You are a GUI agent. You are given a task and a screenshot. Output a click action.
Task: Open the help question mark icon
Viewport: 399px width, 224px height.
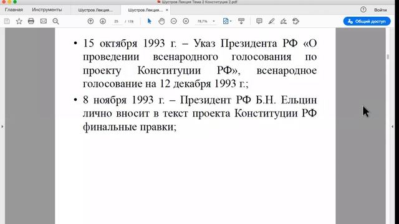tap(363, 10)
